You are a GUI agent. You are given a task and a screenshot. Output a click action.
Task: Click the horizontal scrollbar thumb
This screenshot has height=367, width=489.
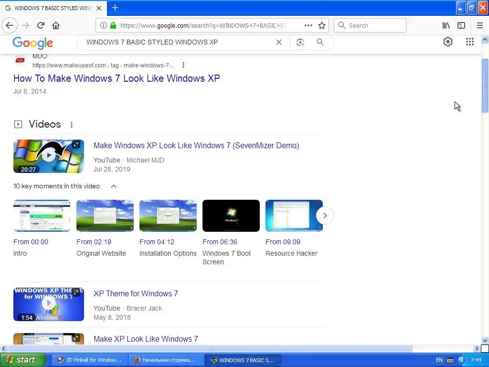210,348
